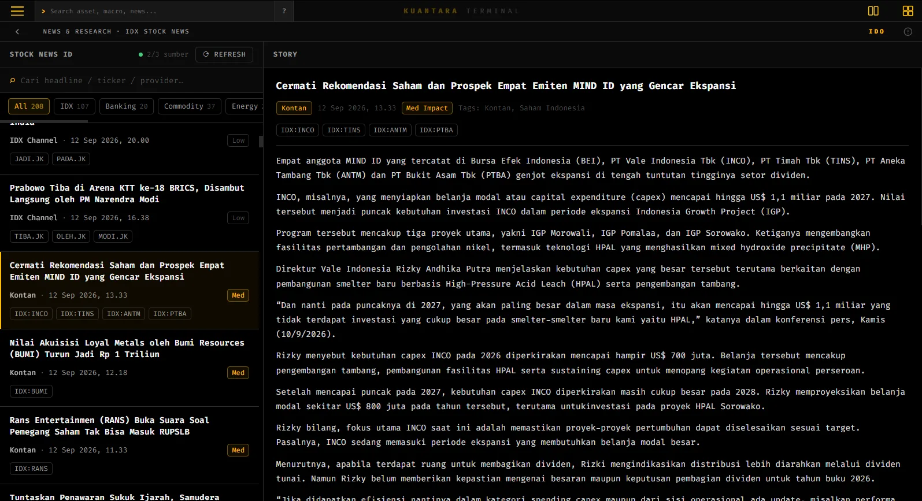Image resolution: width=922 pixels, height=501 pixels.
Task: Click IDX:INCO tag in the story header
Action: (298, 130)
